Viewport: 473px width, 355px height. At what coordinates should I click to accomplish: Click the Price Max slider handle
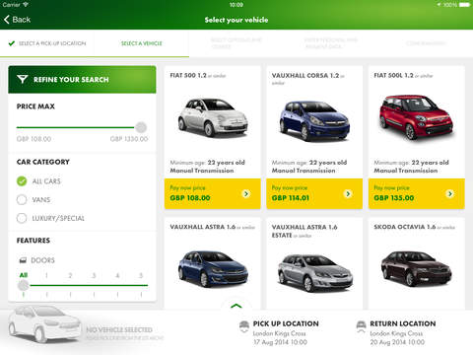click(141, 127)
